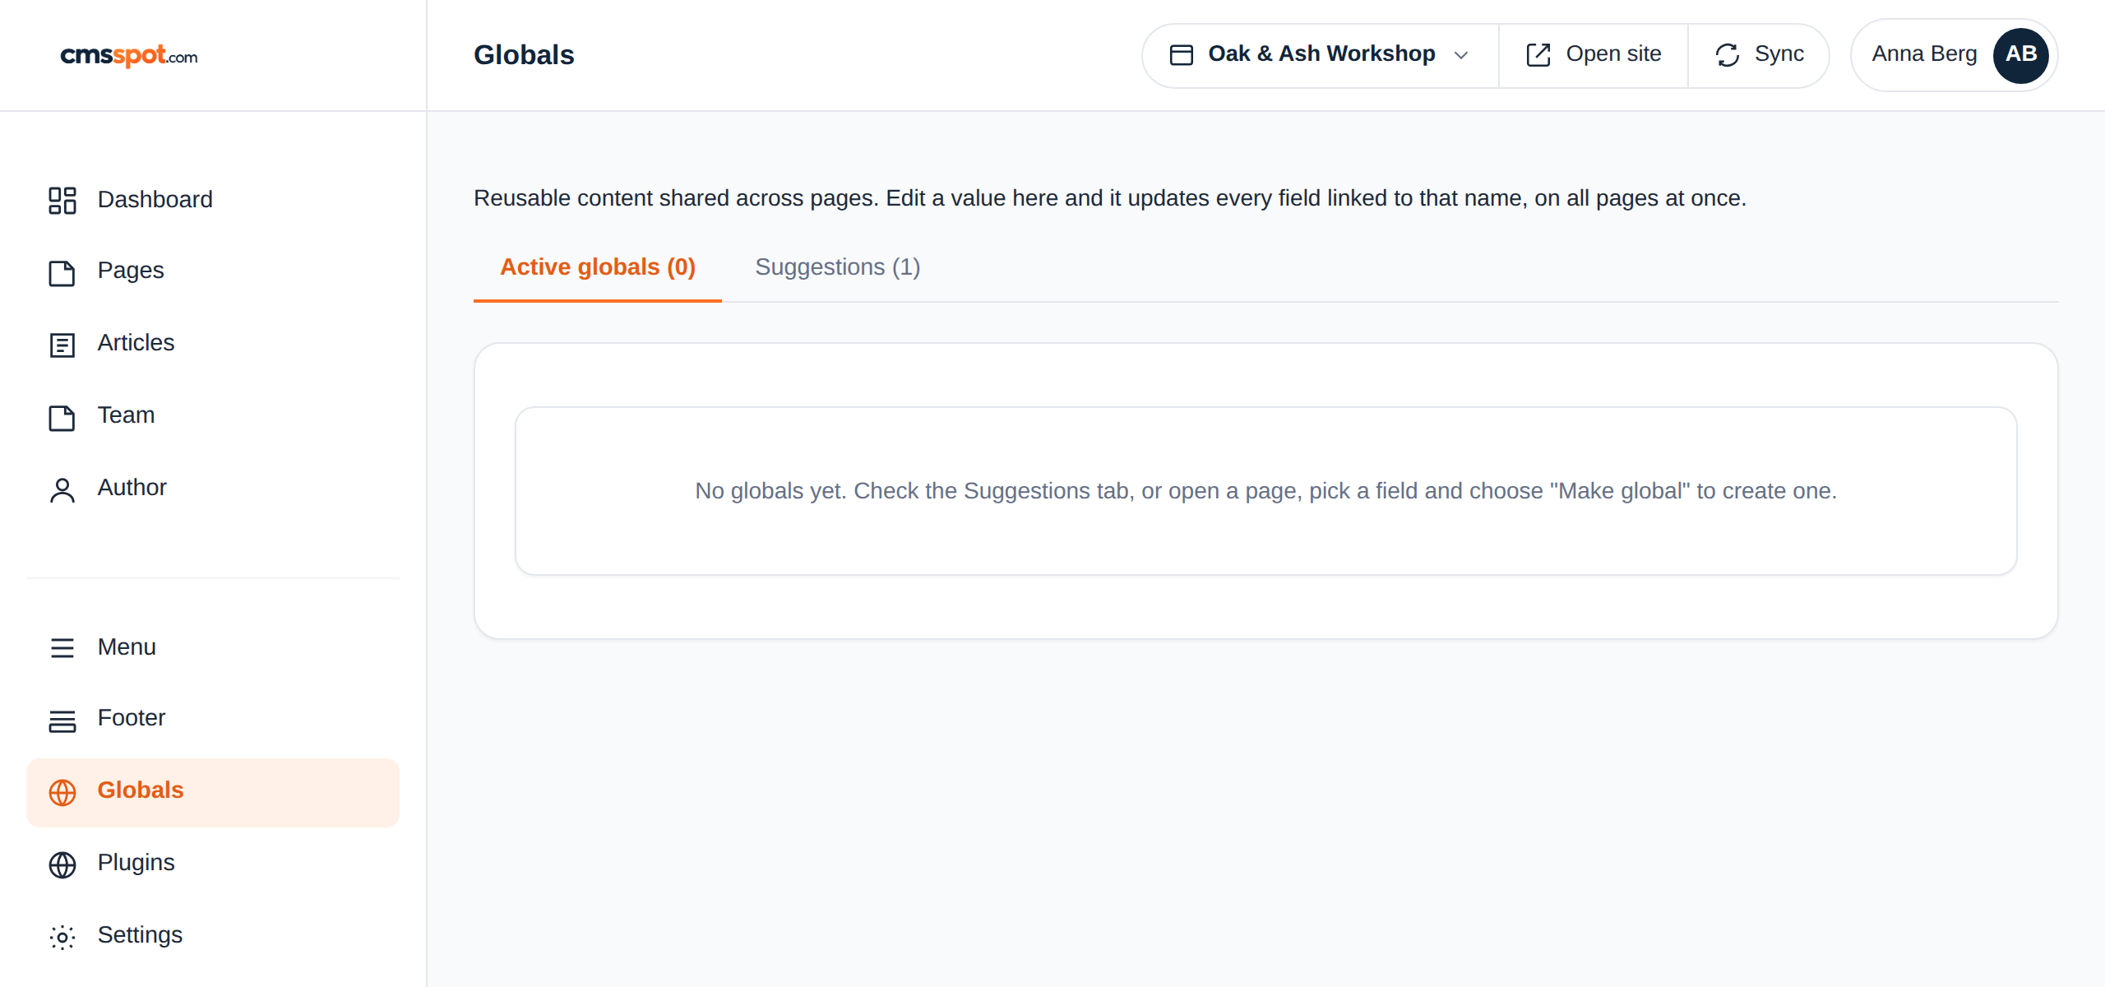2105x987 pixels.
Task: Click the Articles list icon
Action: [62, 345]
